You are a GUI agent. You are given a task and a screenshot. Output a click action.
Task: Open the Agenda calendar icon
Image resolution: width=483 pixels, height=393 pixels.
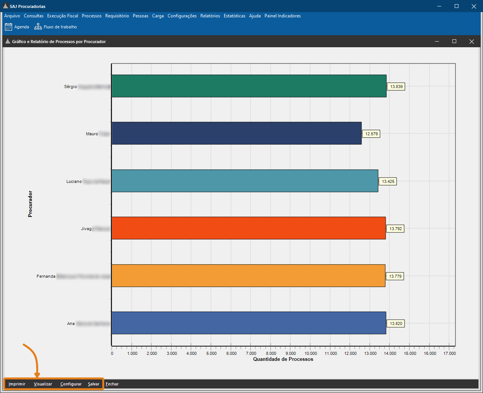pos(8,27)
